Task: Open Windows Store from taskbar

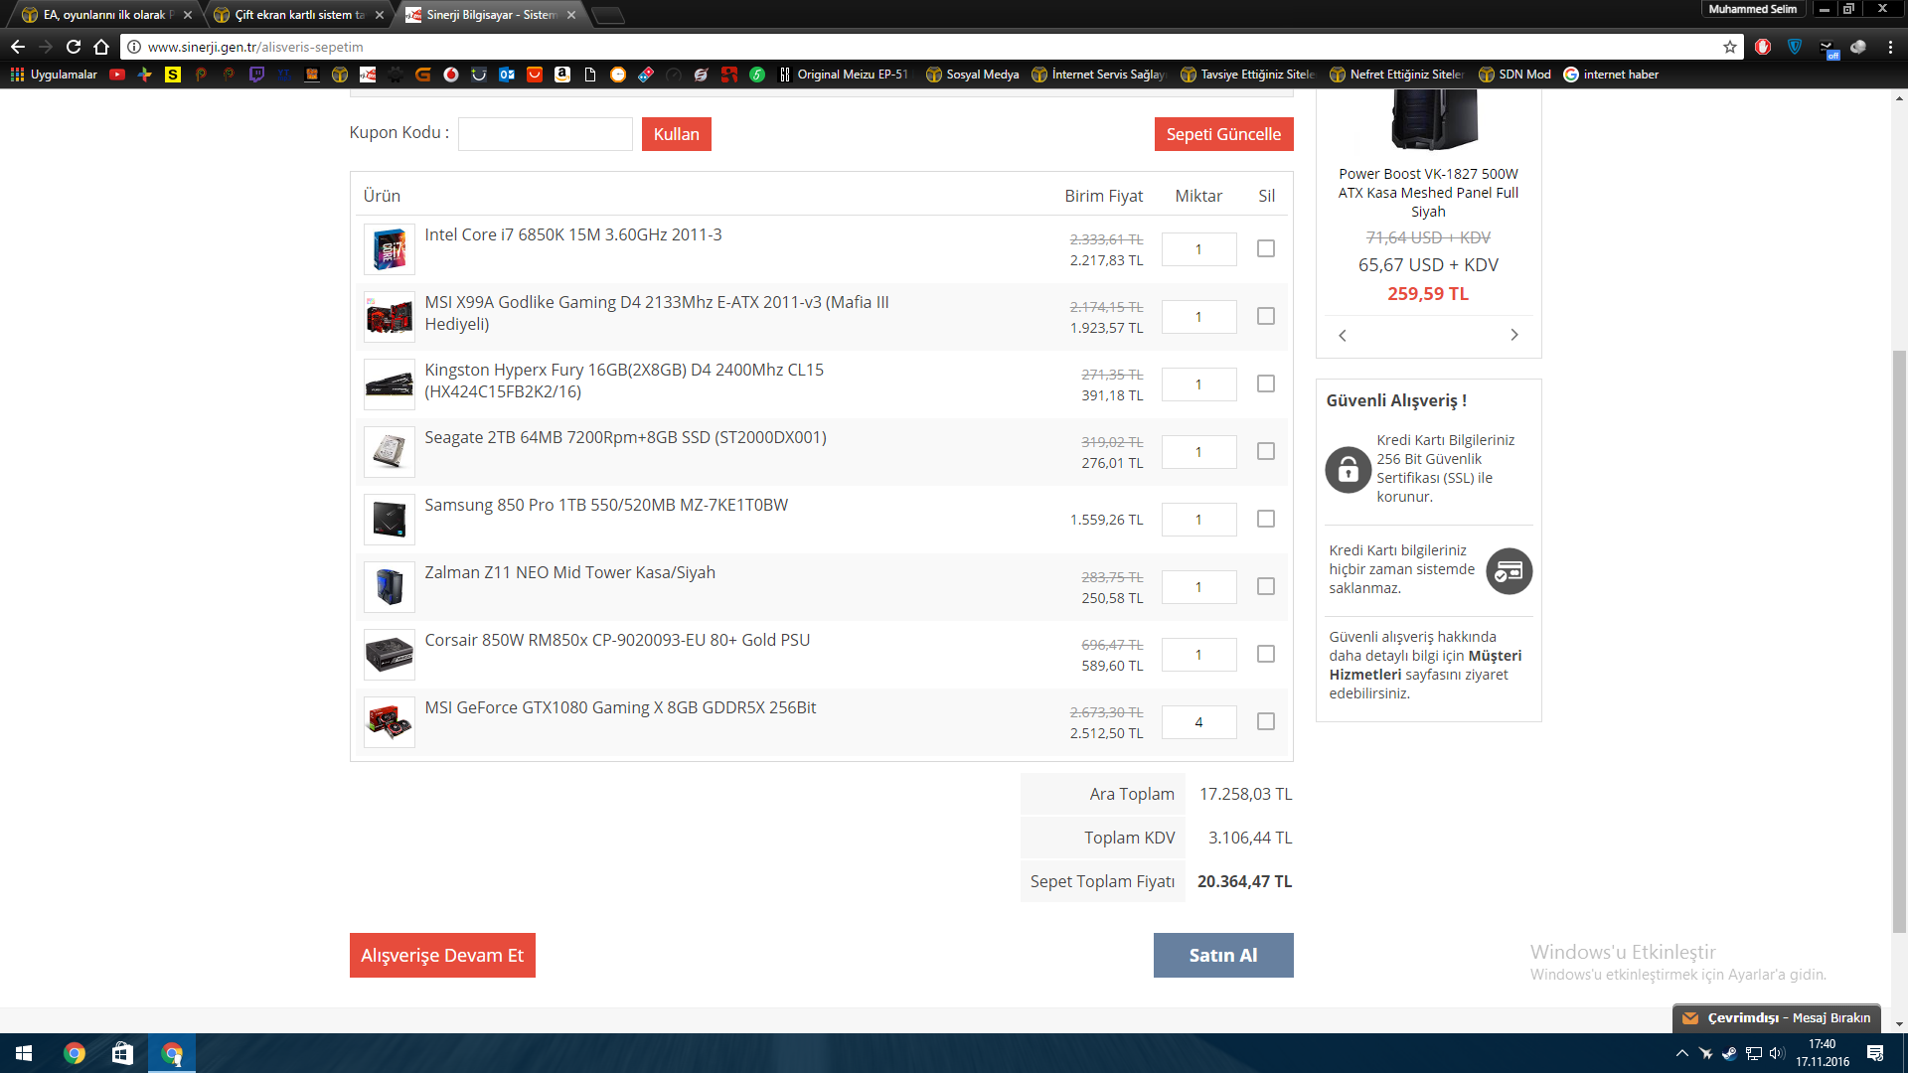Action: pos(122,1053)
